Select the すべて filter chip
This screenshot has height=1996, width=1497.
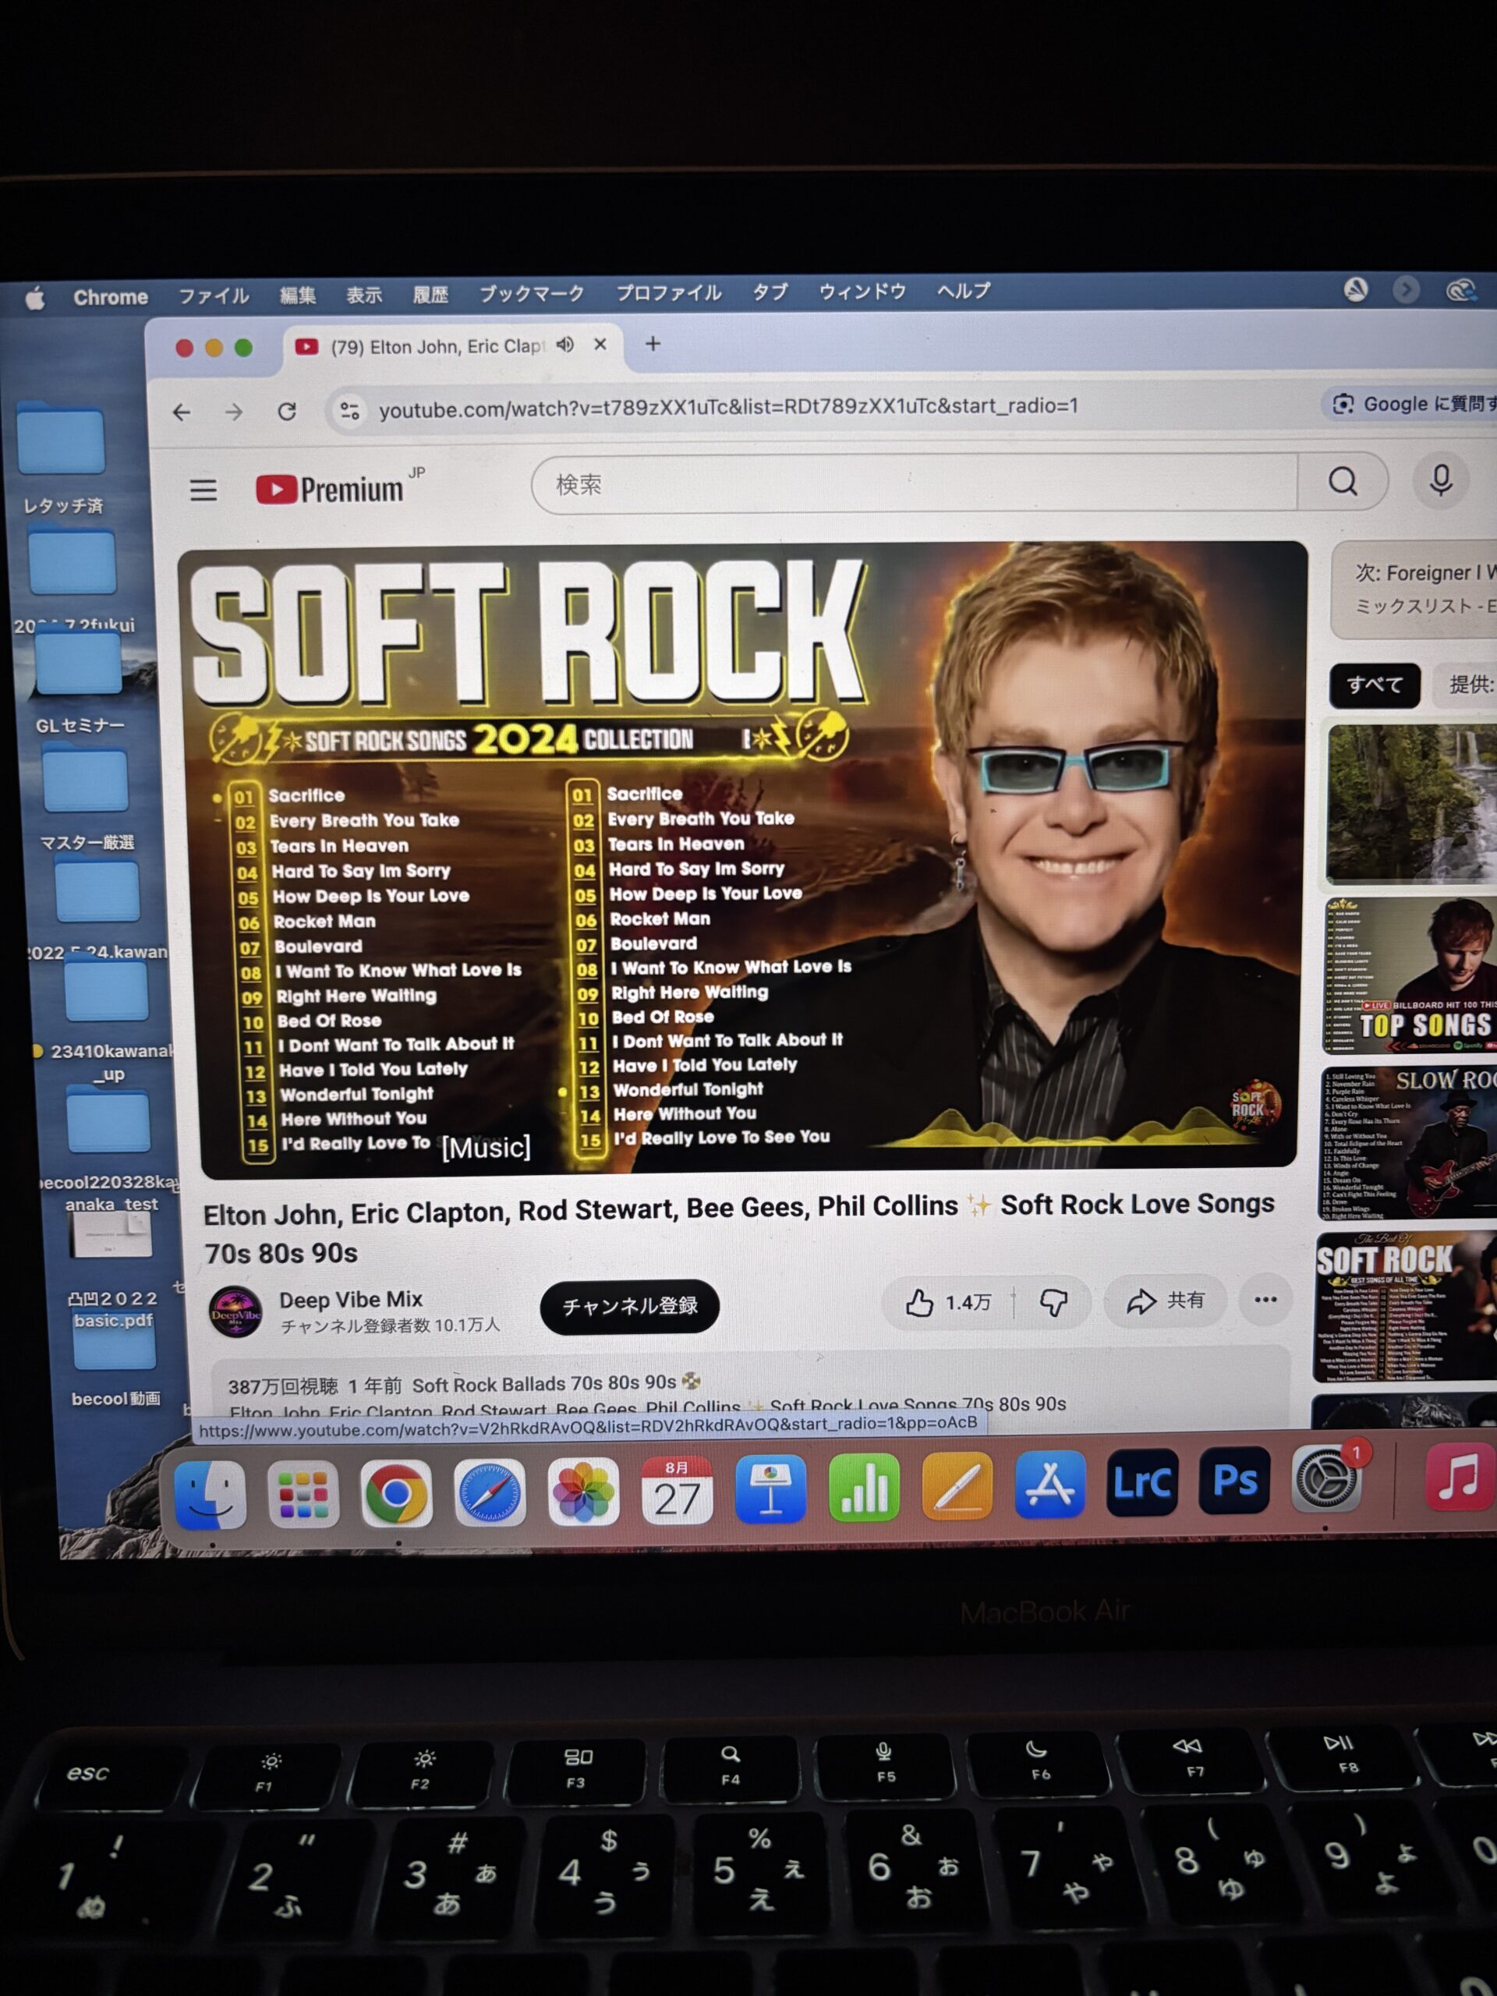click(1375, 685)
